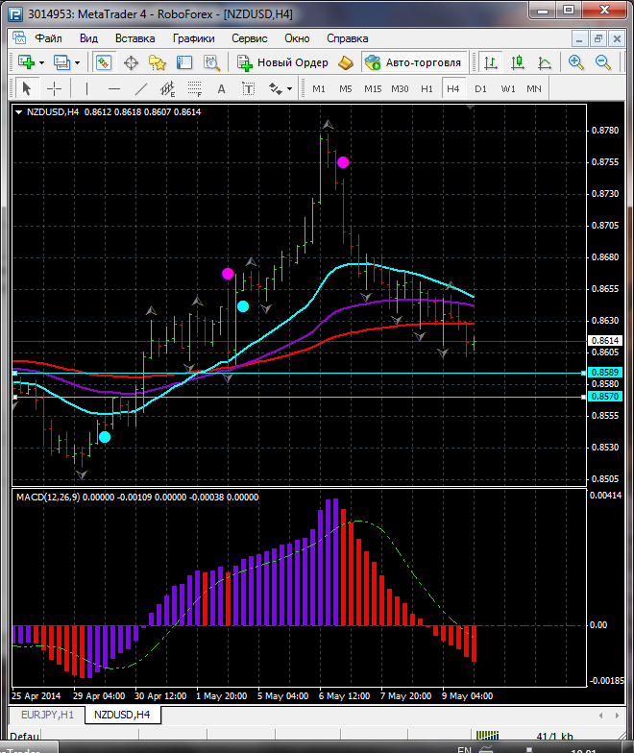Select the cursor arrow tool

pos(26,88)
